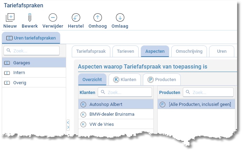Switch to the Tarieven tab
The height and width of the screenshot is (151, 242).
[x=125, y=51]
